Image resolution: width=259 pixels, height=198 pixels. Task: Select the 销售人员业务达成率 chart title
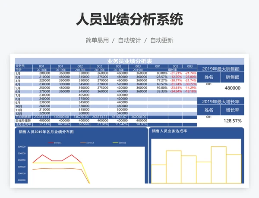169,131
